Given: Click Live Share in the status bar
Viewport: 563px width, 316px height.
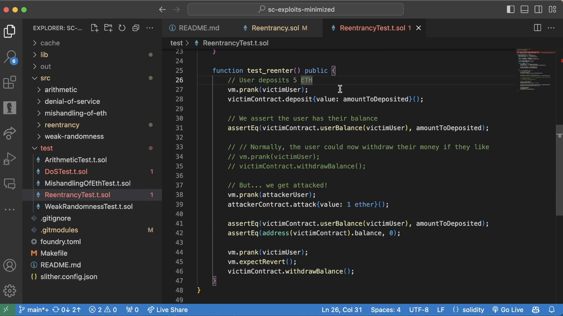Looking at the screenshot, I should 168,310.
